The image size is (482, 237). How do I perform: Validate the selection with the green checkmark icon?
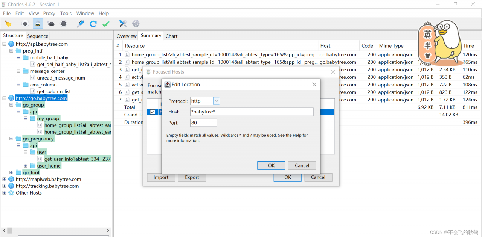tap(106, 24)
